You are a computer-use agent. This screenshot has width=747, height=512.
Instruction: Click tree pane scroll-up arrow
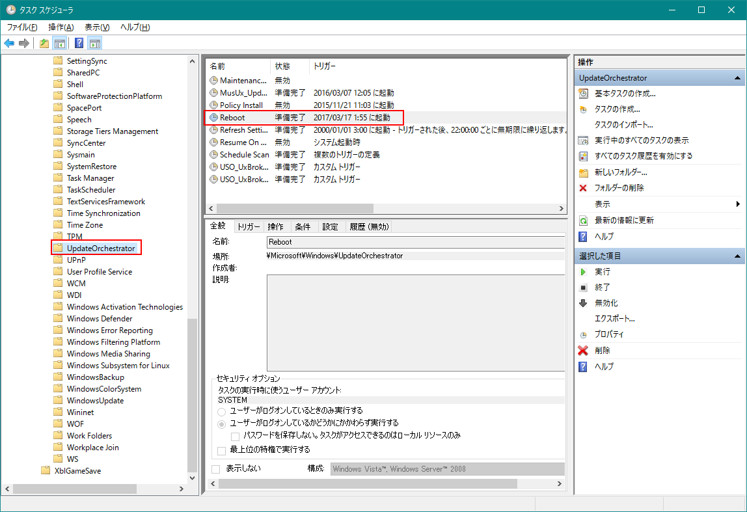192,61
